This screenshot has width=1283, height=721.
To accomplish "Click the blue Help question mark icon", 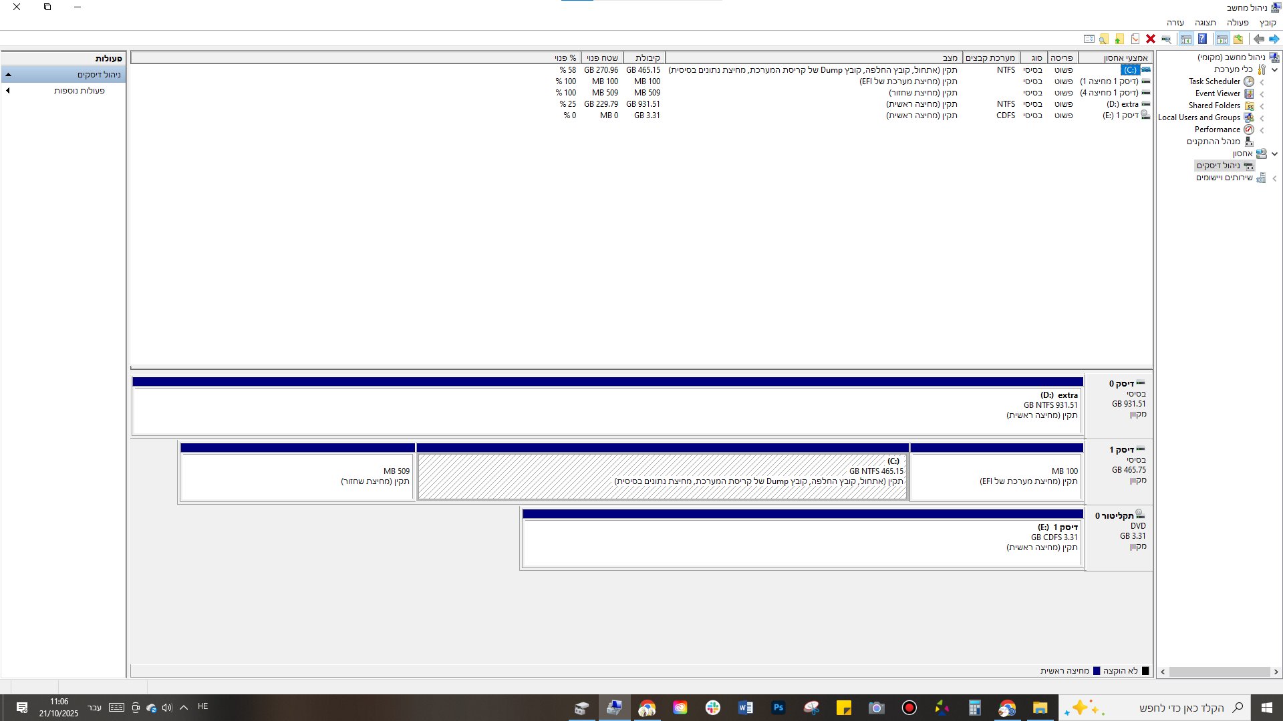I will click(1202, 39).
